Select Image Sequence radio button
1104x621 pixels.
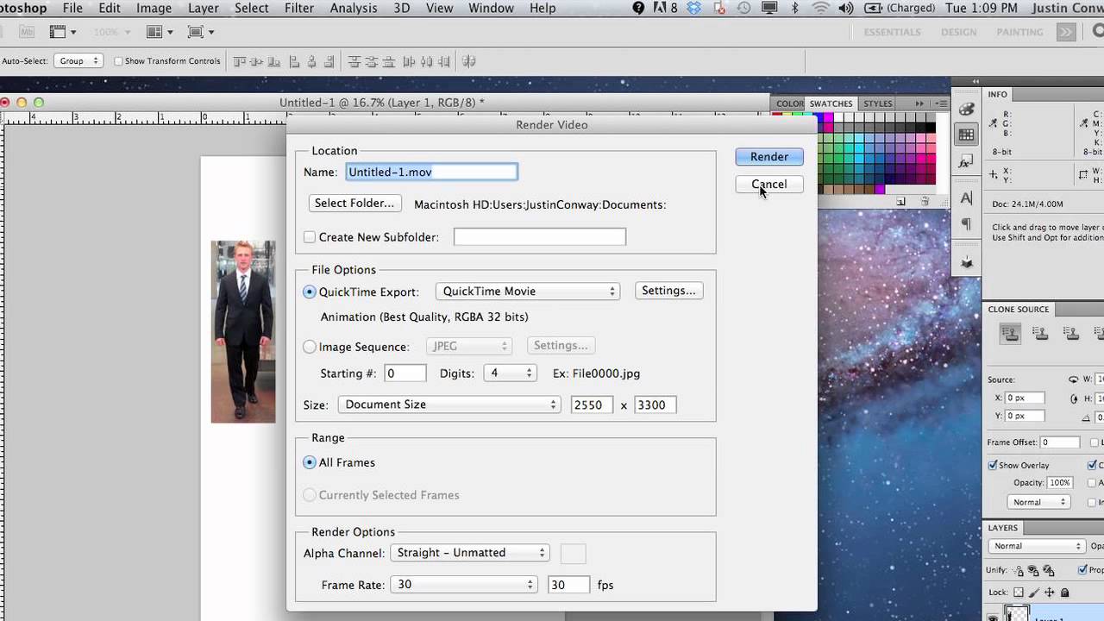click(x=310, y=347)
